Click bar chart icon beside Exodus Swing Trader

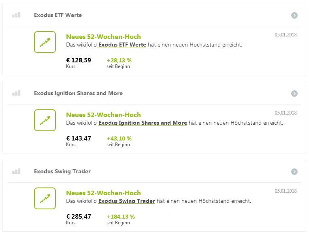(x=16, y=171)
